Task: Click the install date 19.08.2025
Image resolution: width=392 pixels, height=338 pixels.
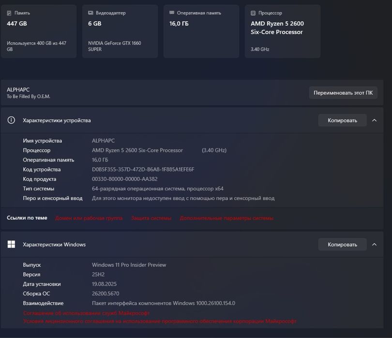Action: click(x=104, y=284)
